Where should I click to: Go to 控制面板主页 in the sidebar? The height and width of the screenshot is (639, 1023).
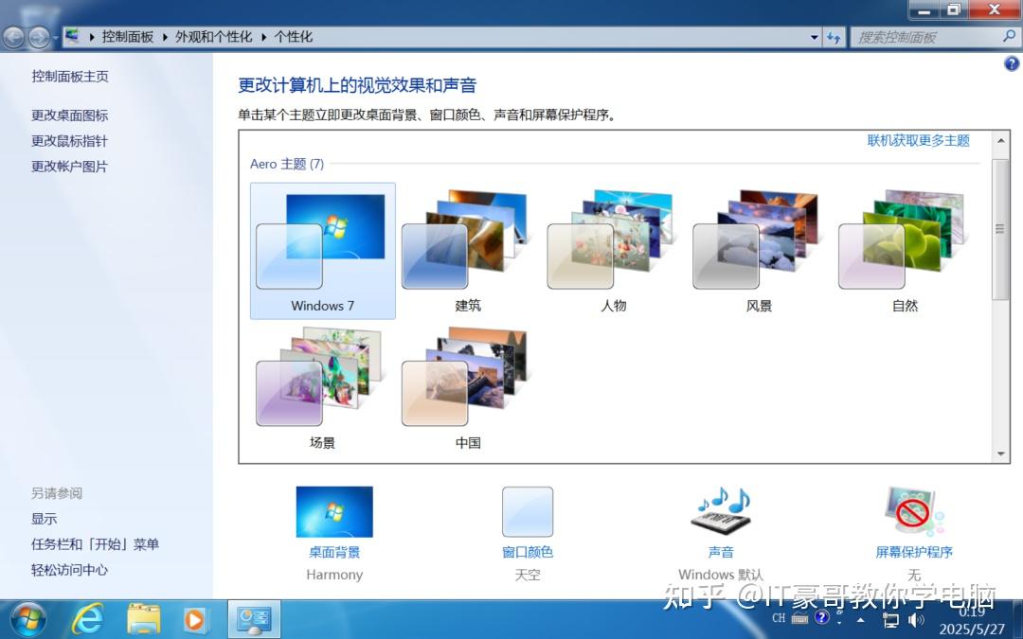[68, 76]
